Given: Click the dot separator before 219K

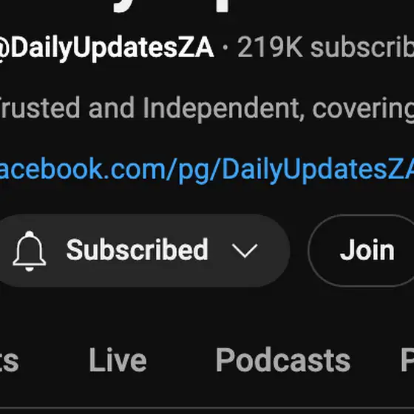Looking at the screenshot, I should (x=225, y=47).
